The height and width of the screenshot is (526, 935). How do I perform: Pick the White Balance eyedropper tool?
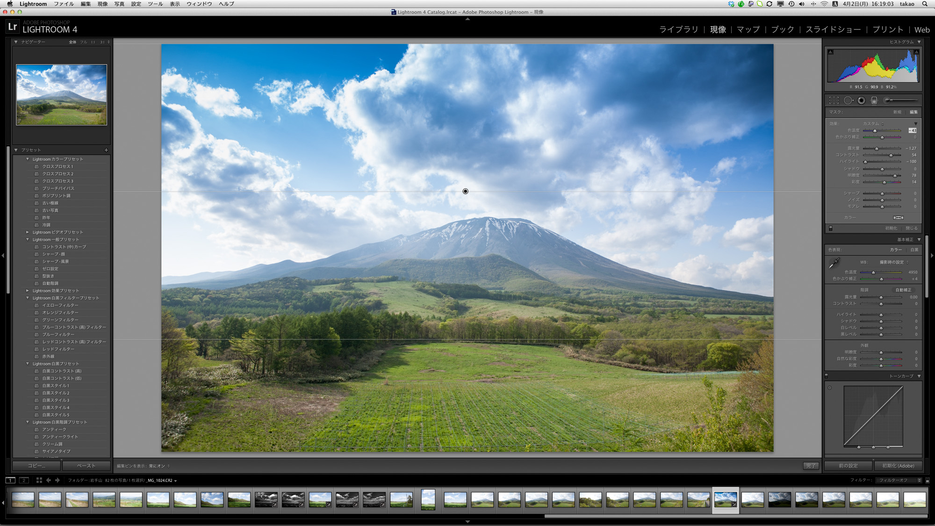834,263
